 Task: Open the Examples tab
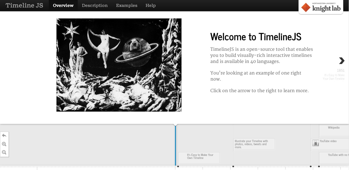tap(127, 6)
